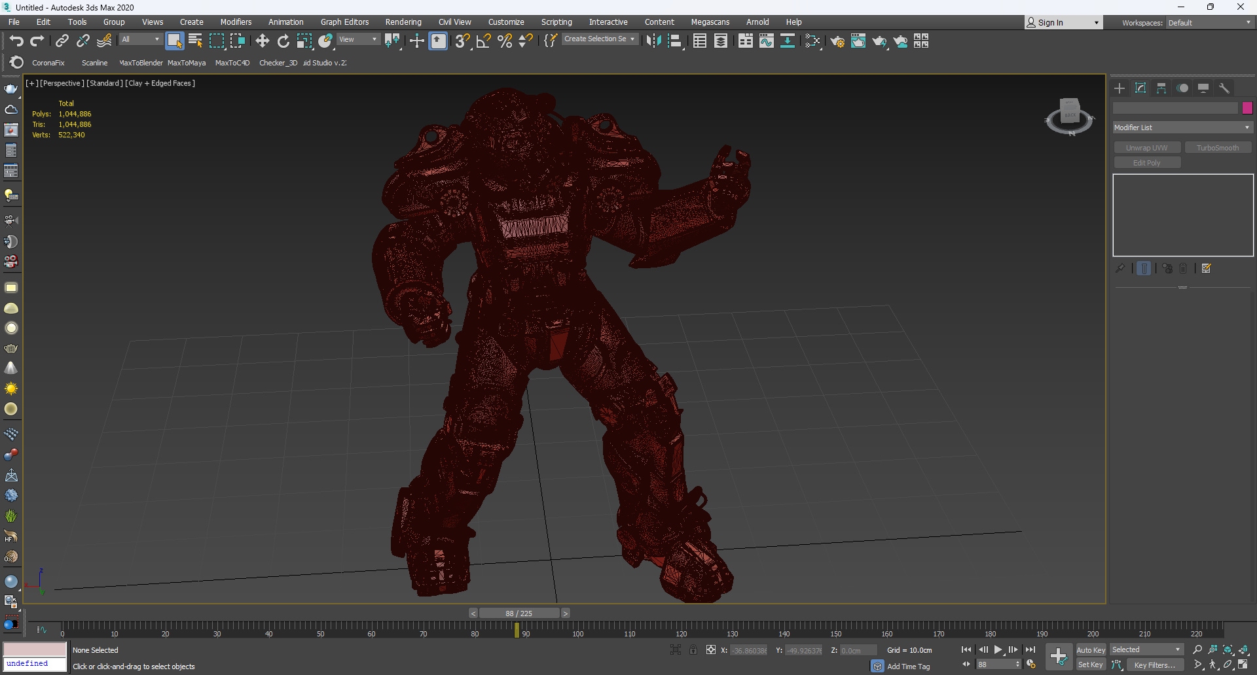This screenshot has height=675, width=1257.
Task: Open the Megascans menu
Action: pyautogui.click(x=710, y=22)
